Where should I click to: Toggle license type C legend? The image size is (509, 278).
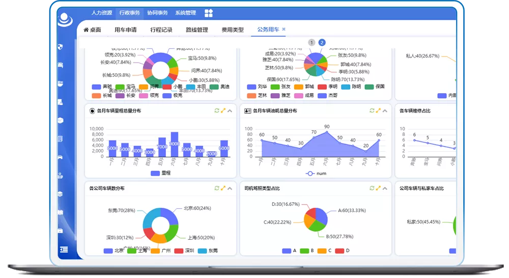[324, 251]
